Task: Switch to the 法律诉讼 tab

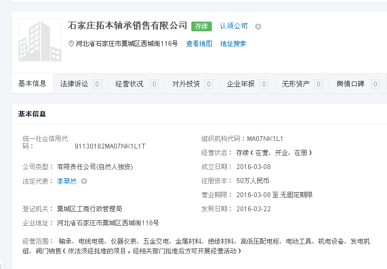Action: pos(75,84)
